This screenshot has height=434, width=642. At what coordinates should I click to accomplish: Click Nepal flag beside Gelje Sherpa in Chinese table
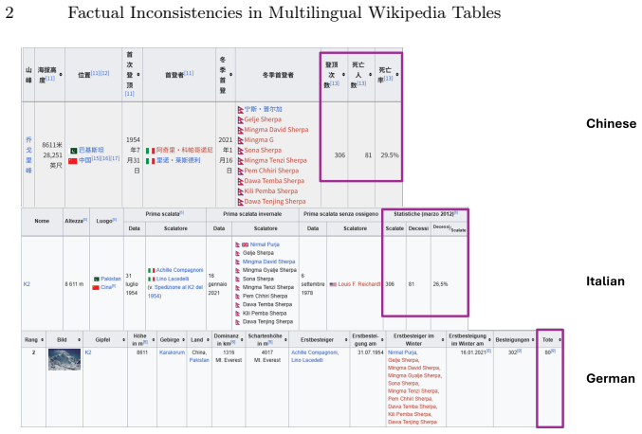[240, 119]
